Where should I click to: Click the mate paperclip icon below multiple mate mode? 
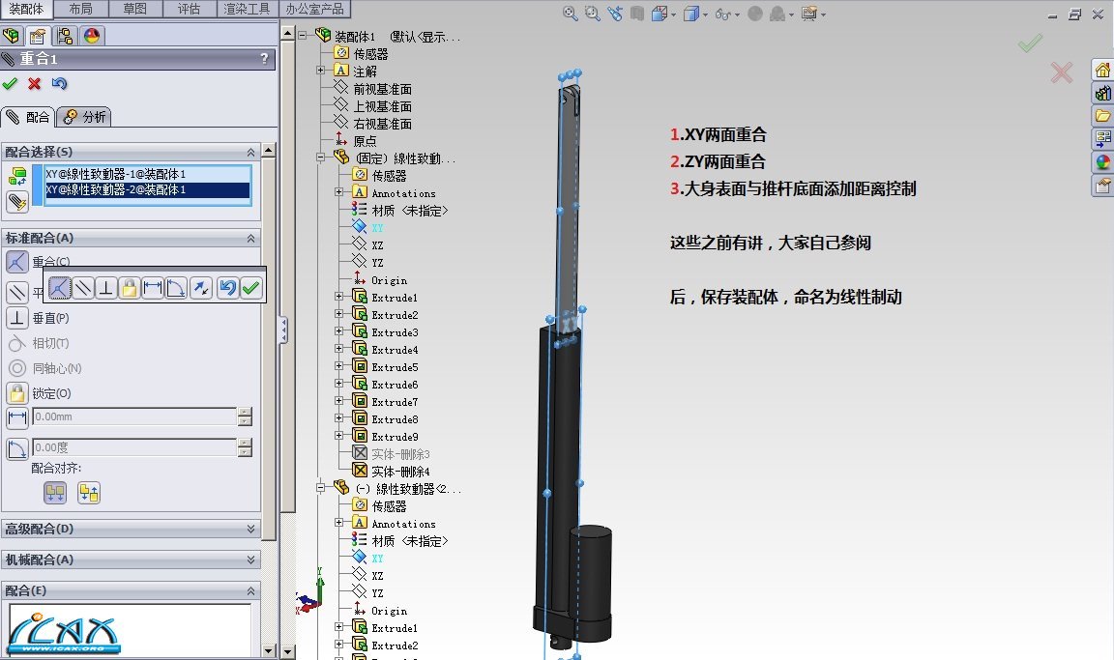tap(17, 202)
